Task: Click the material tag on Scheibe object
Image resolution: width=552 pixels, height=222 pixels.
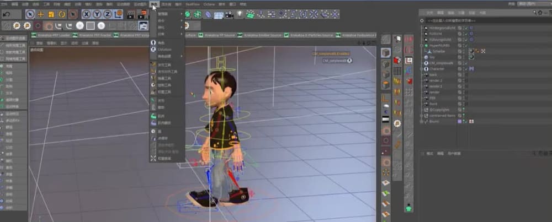Action: click(x=471, y=51)
